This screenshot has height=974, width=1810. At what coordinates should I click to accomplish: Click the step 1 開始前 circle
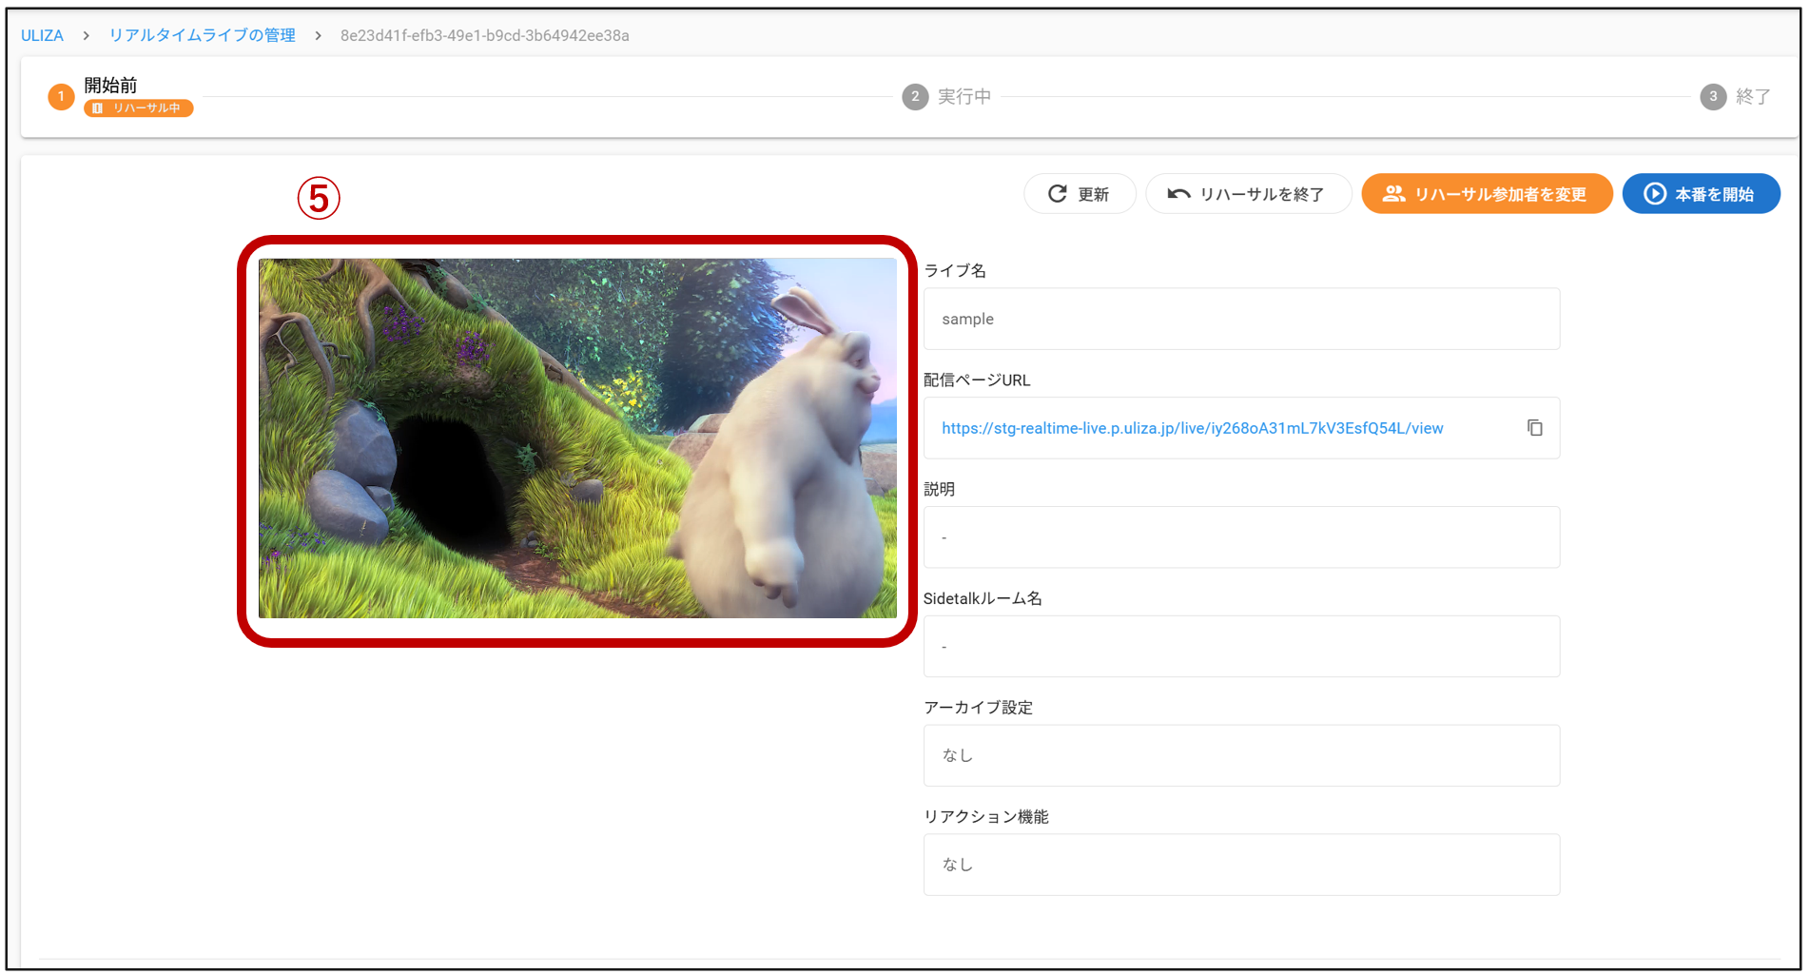(x=61, y=96)
